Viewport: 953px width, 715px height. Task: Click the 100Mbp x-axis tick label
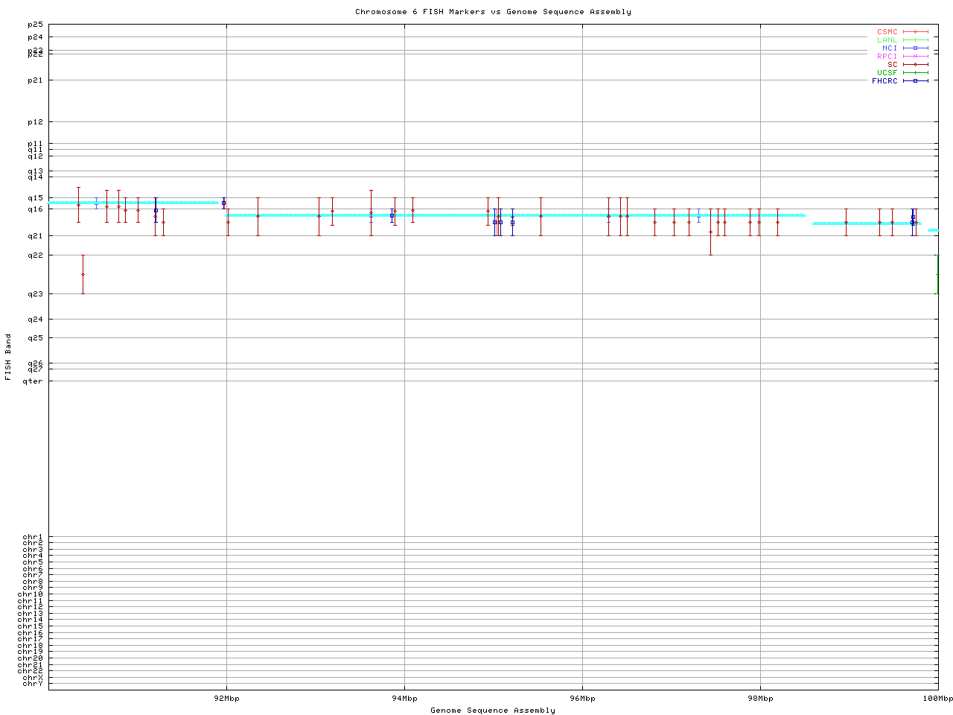click(x=937, y=699)
